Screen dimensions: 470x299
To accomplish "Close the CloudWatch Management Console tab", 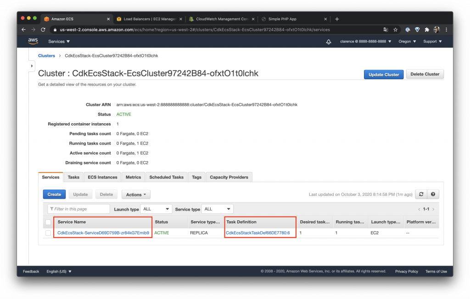I will tap(253, 19).
